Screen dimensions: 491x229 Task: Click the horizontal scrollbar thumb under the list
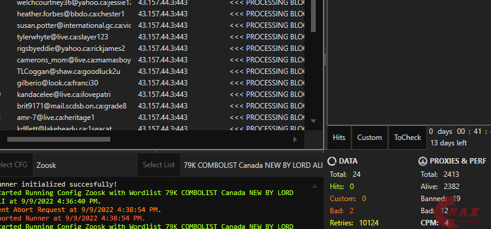pyautogui.click(x=59, y=139)
